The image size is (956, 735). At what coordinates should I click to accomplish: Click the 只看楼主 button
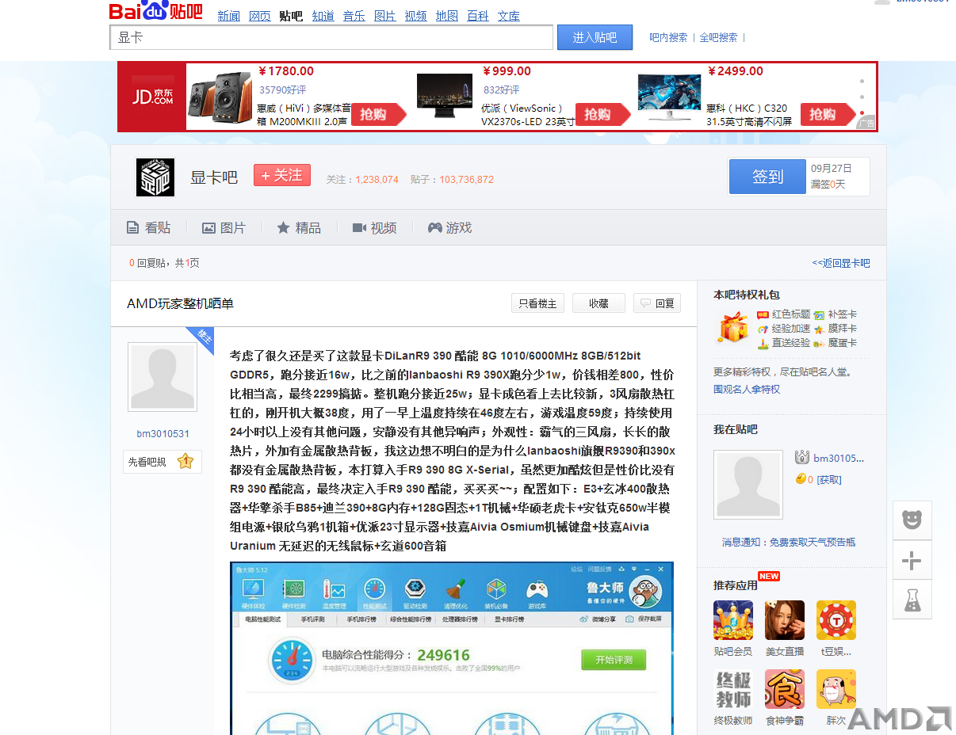pyautogui.click(x=537, y=303)
